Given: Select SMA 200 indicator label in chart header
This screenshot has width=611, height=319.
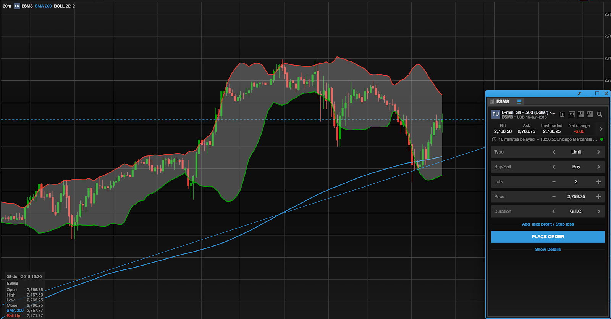Looking at the screenshot, I should [43, 6].
